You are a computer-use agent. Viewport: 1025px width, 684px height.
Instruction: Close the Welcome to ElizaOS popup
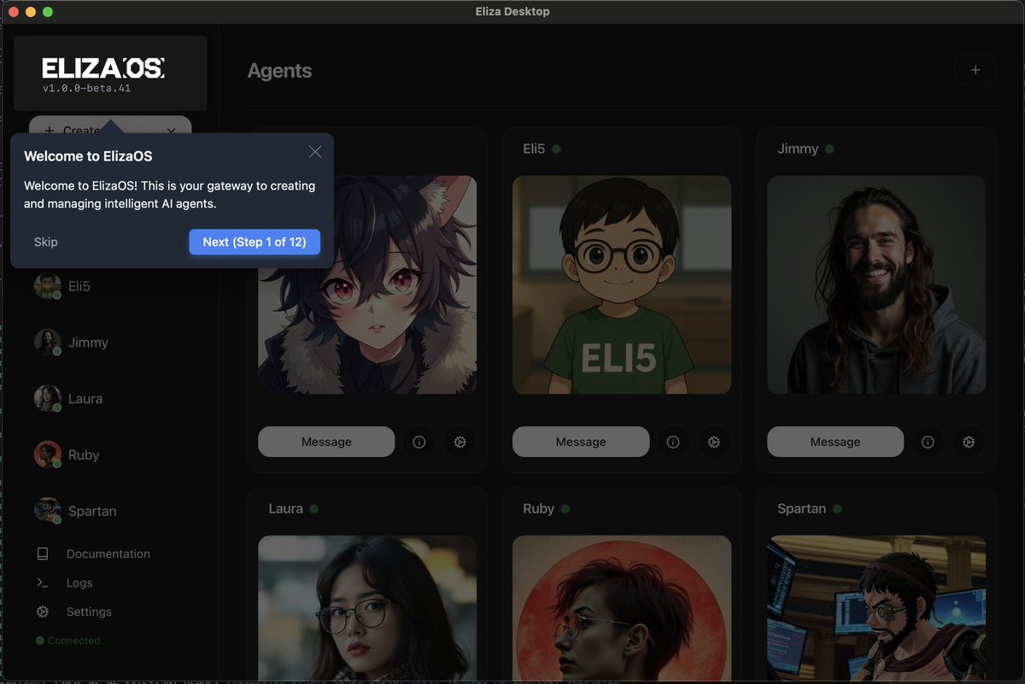(x=315, y=152)
